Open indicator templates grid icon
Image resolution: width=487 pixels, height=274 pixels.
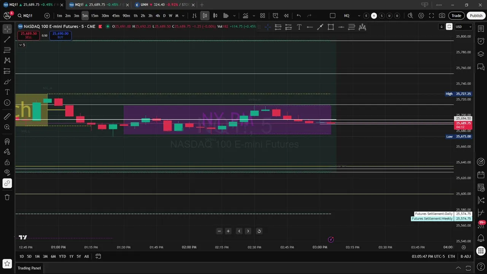pyautogui.click(x=263, y=16)
